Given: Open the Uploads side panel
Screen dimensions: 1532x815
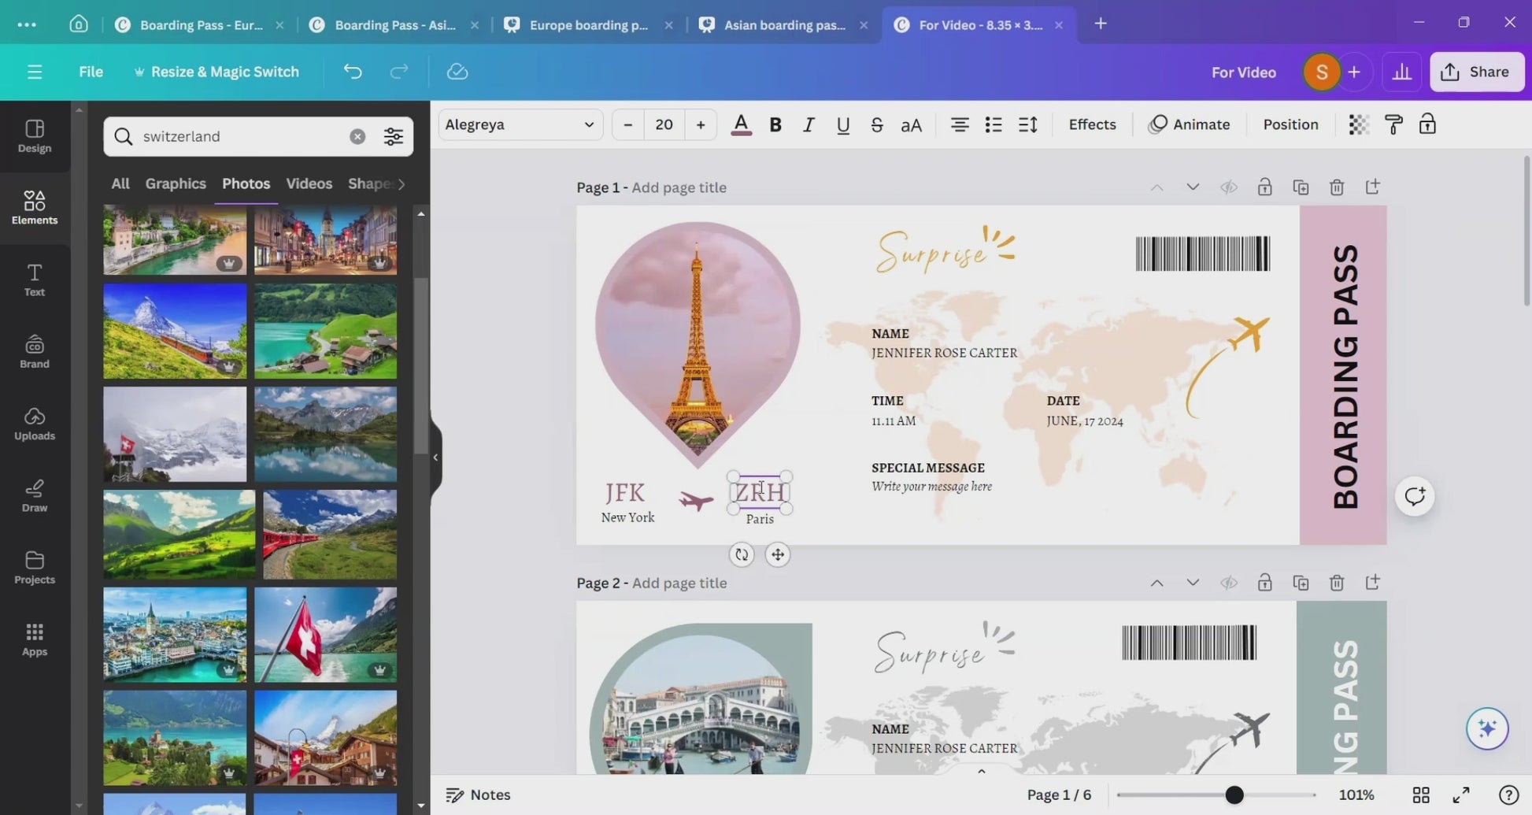Looking at the screenshot, I should pyautogui.click(x=35, y=424).
